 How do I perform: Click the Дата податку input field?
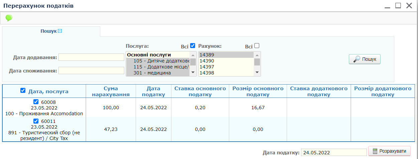tap(333, 153)
